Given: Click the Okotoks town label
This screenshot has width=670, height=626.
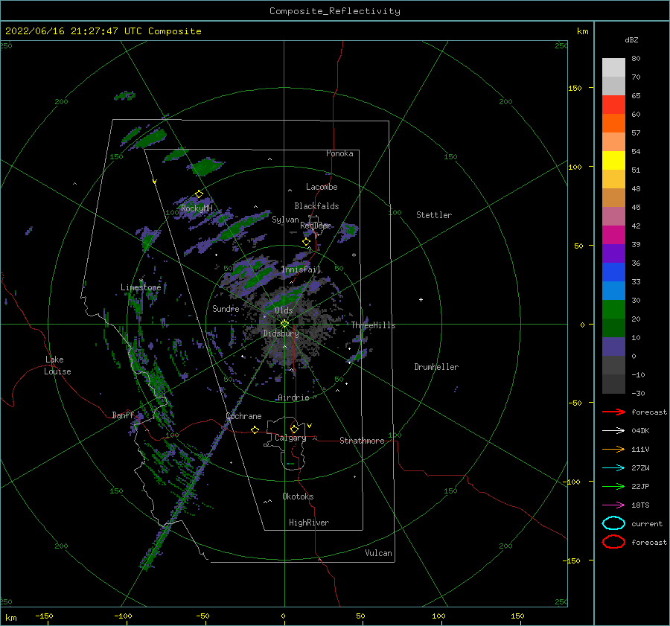Looking at the screenshot, I should 298,496.
